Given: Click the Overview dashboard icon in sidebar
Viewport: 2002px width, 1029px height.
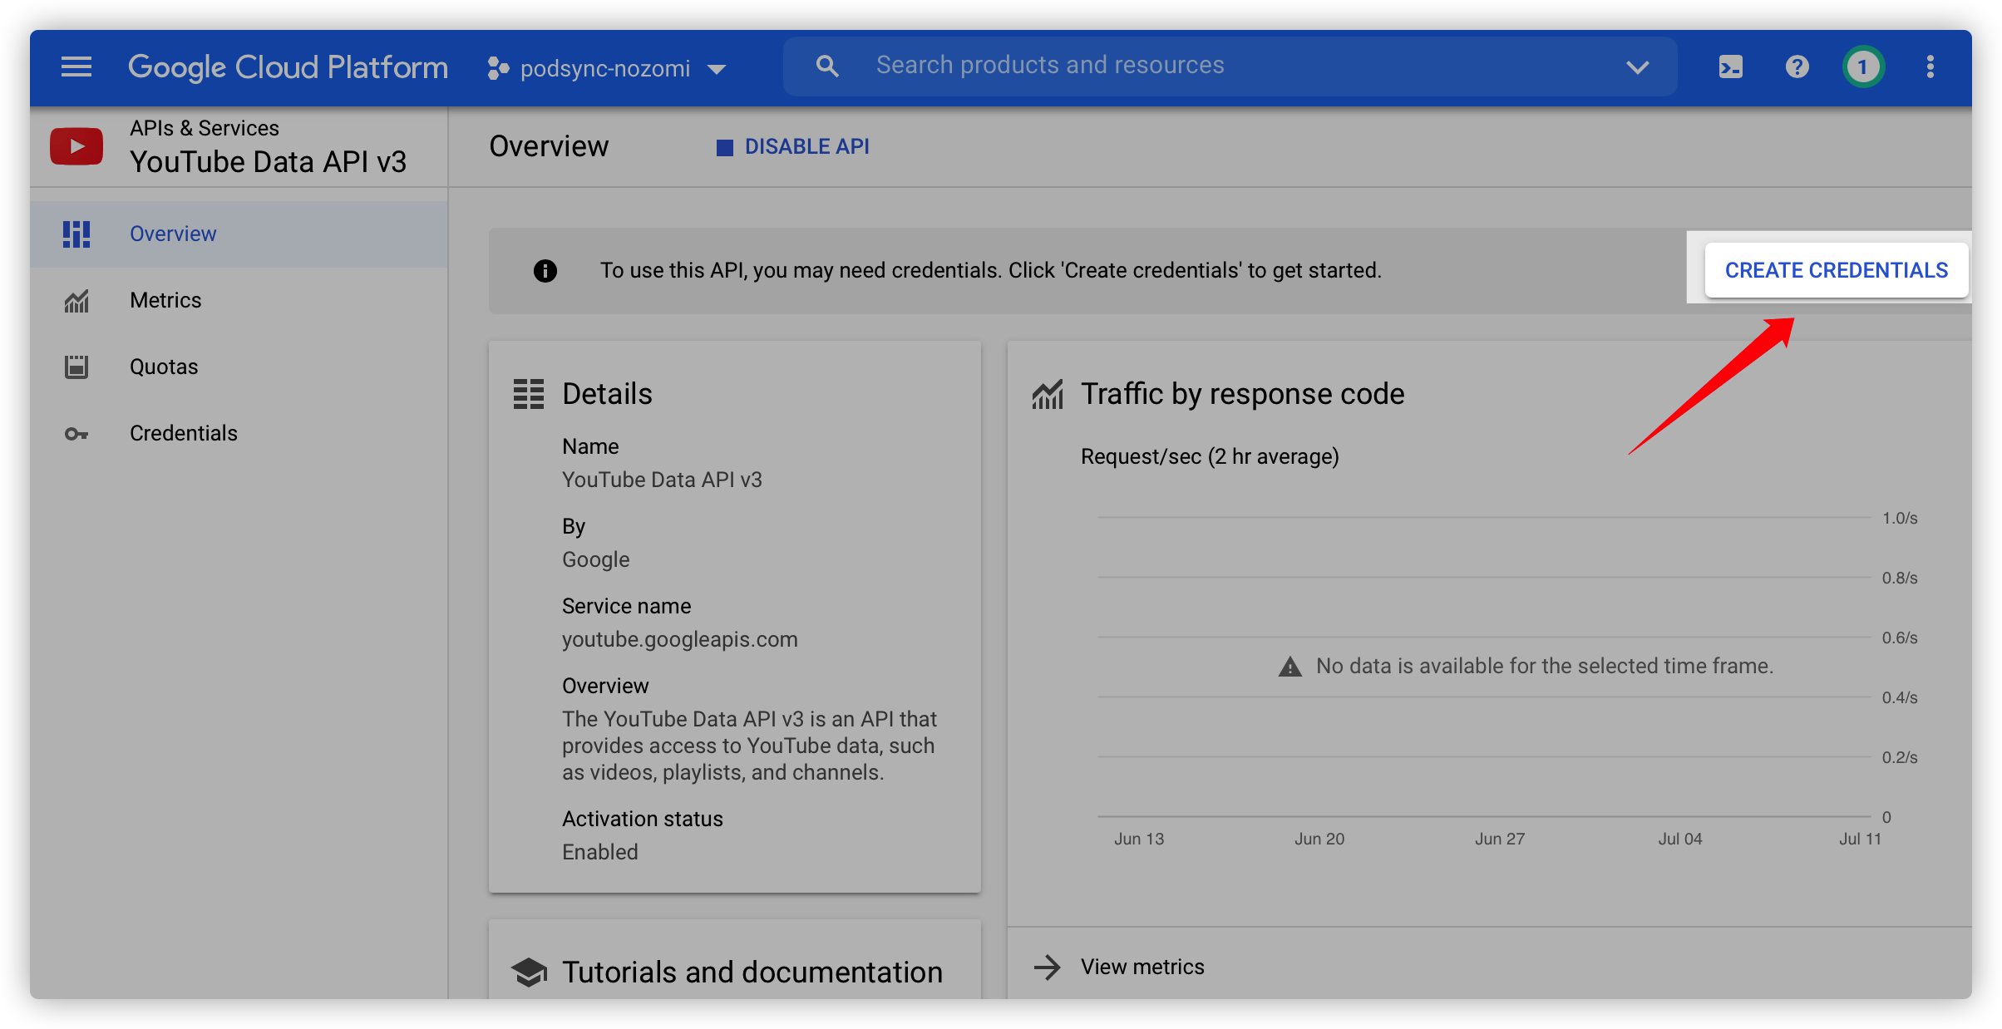Looking at the screenshot, I should coord(76,234).
